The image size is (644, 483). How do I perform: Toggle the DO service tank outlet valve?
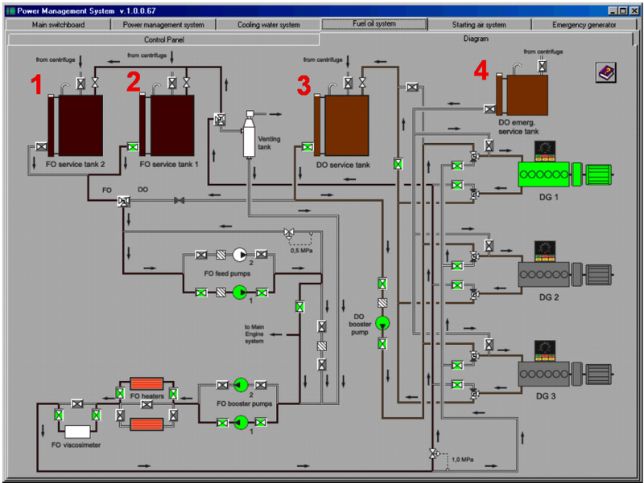click(x=308, y=146)
